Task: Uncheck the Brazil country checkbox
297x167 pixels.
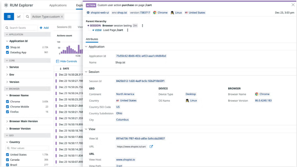Action: click(7, 165)
